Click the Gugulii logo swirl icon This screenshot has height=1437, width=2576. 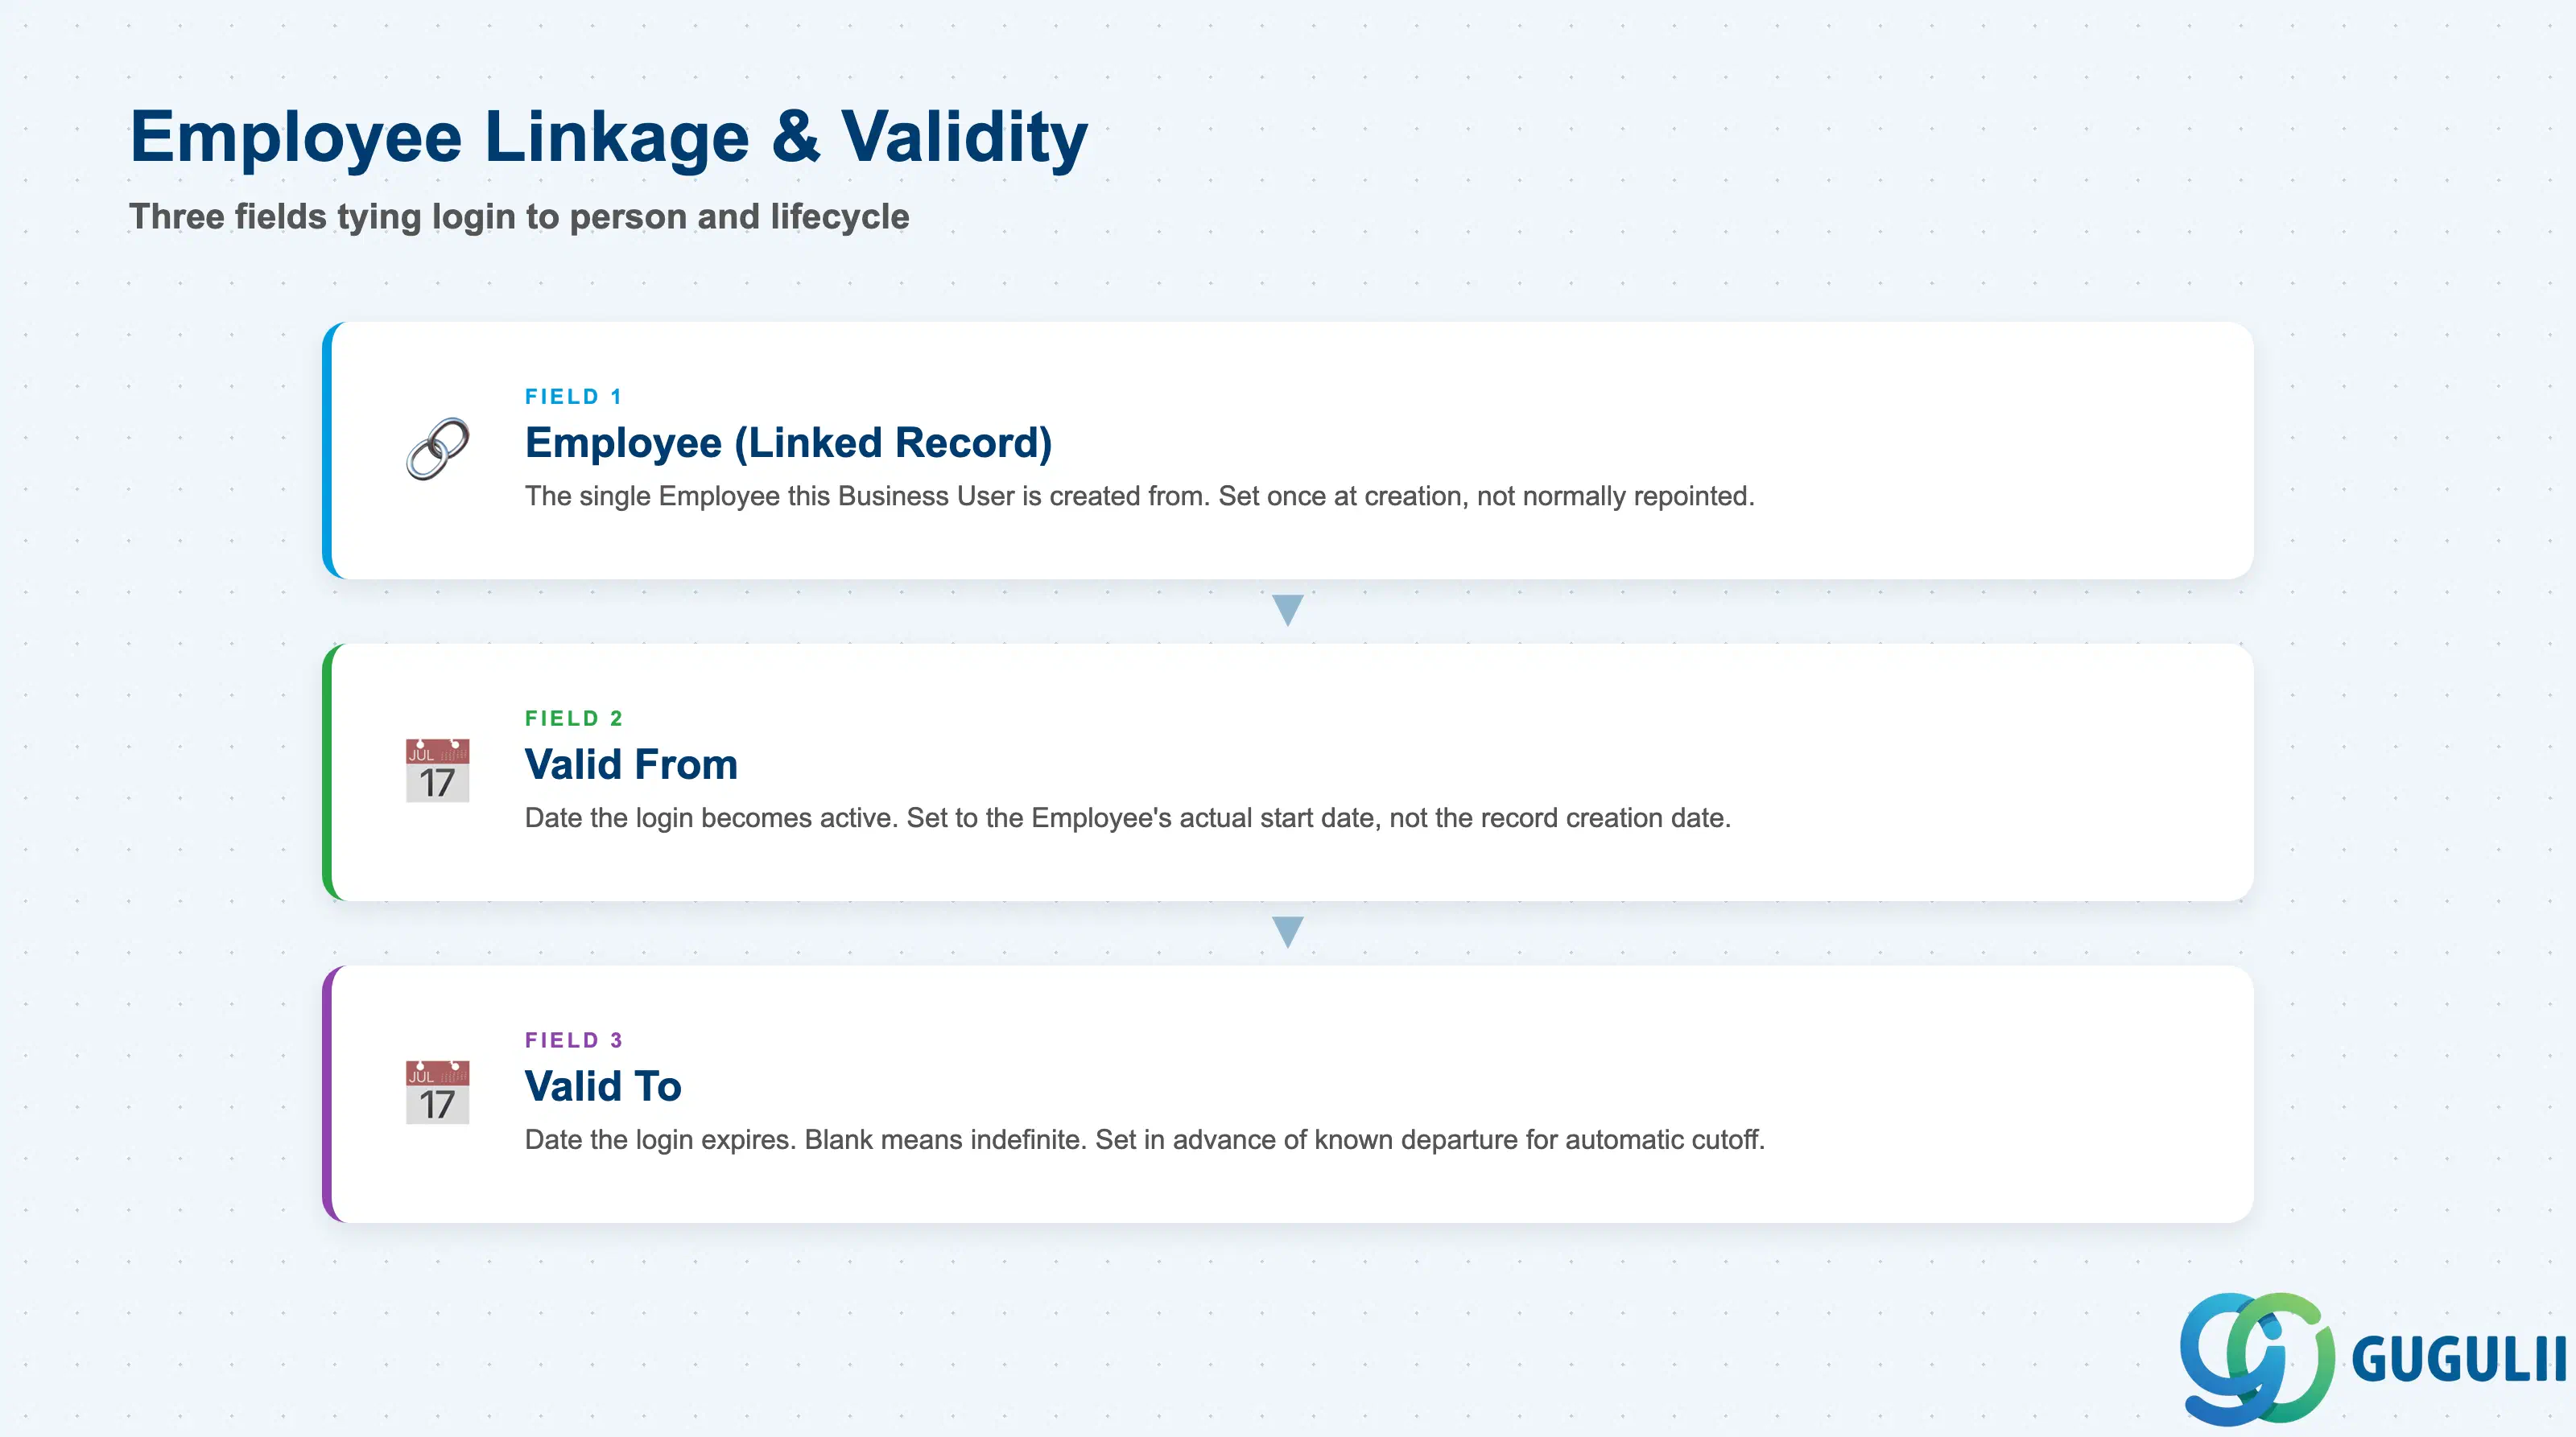(x=2257, y=1358)
